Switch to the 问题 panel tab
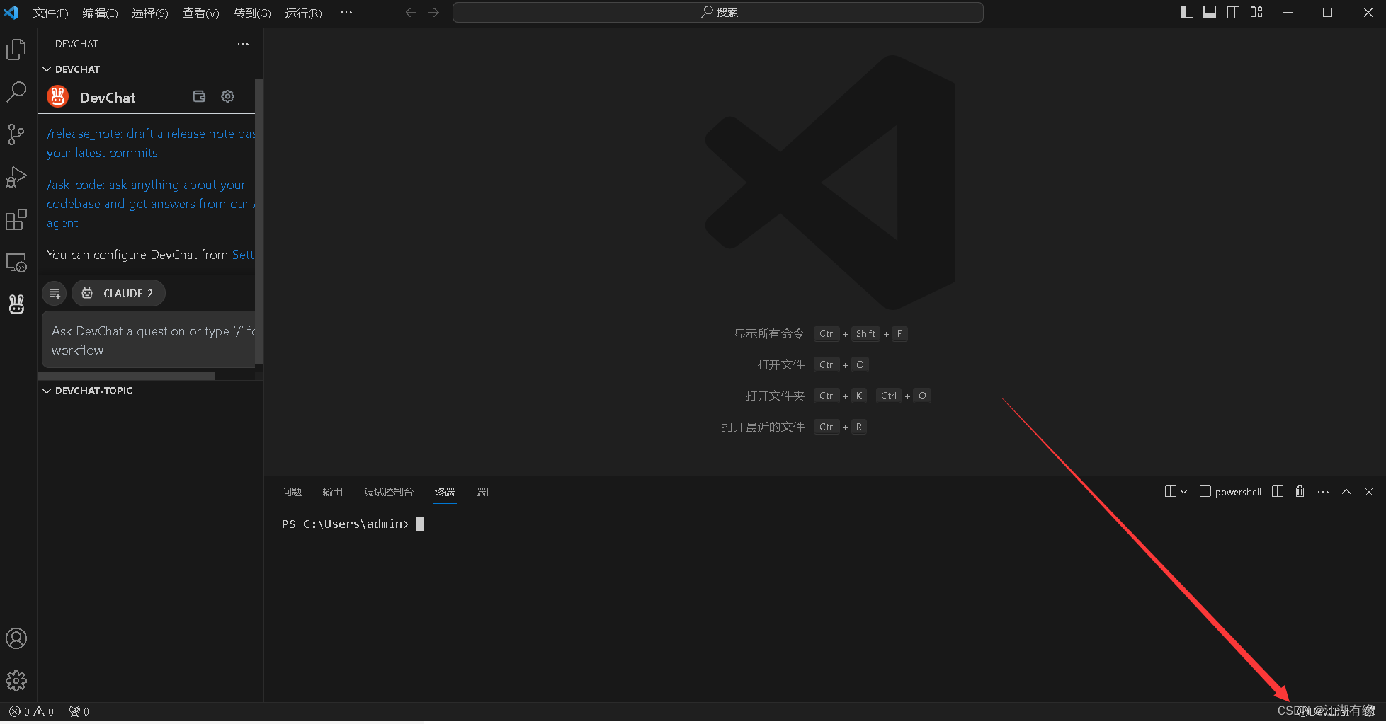 pos(292,492)
